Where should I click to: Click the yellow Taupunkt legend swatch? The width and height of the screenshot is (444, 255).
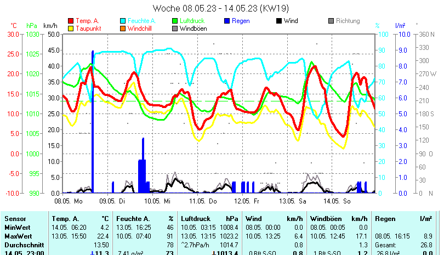71,28
